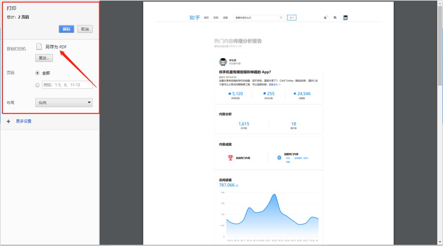This screenshot has width=443, height=246.
Task: Click the chat message bubble icon in header
Action: pyautogui.click(x=335, y=18)
